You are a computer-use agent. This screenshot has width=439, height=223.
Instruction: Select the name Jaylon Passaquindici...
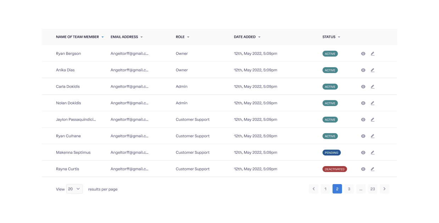[x=76, y=120]
